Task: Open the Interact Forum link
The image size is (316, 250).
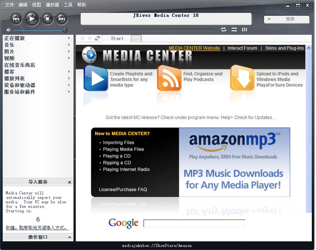Action: pyautogui.click(x=243, y=48)
